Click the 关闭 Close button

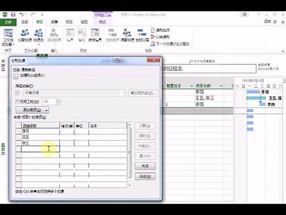point(145,166)
